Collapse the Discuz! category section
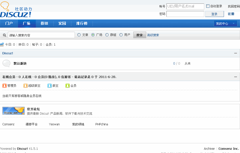Image resolution: width=240 pixels, height=153 pixels. click(235, 53)
